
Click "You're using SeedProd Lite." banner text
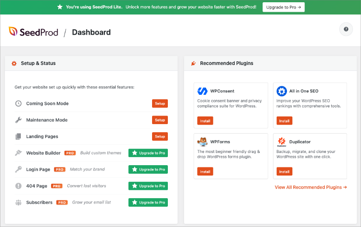[94, 7]
